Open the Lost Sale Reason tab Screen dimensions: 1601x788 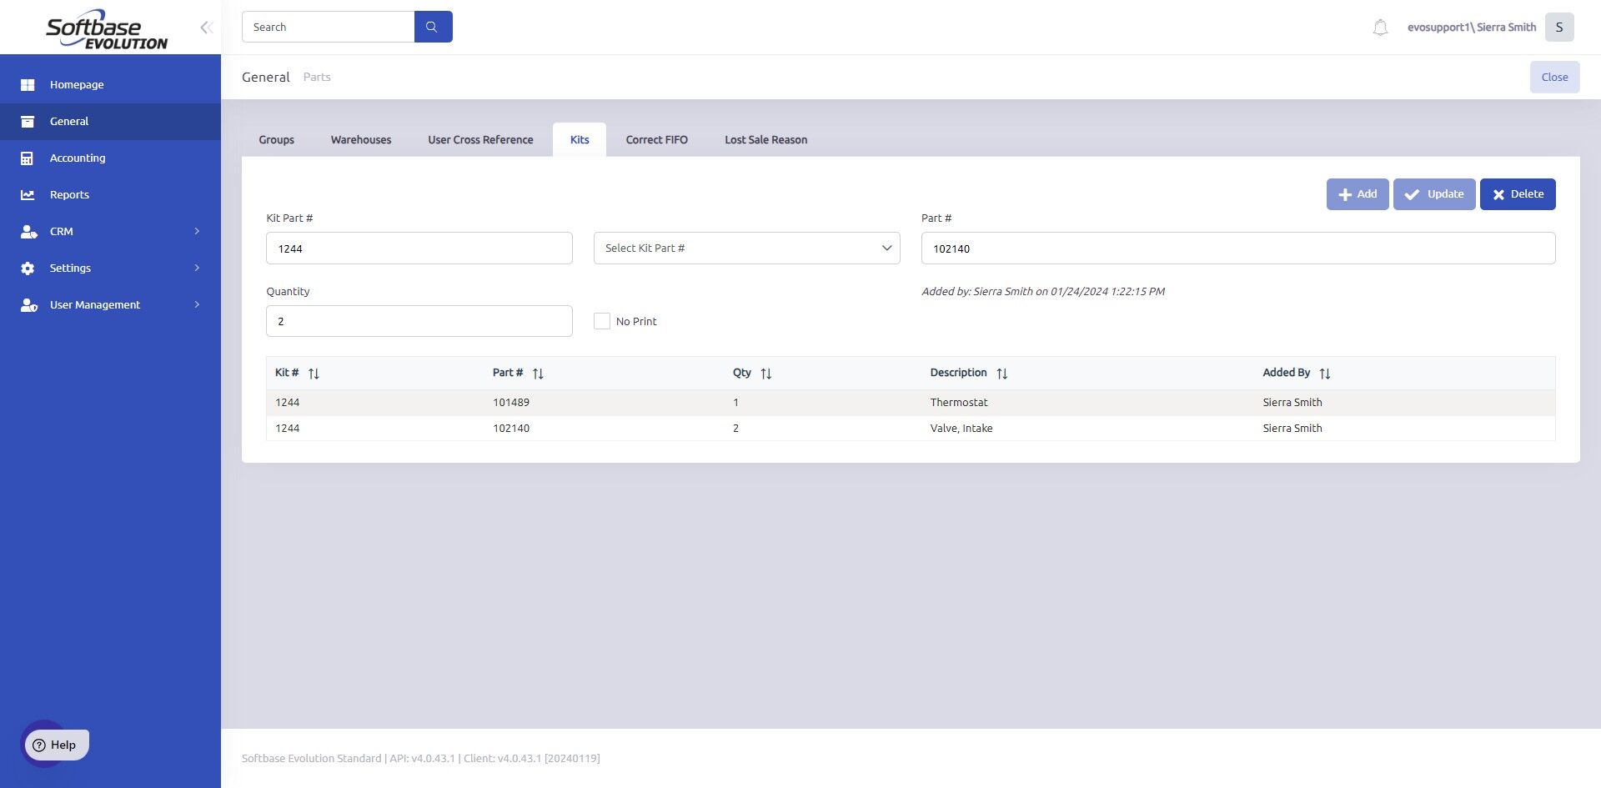pos(766,140)
